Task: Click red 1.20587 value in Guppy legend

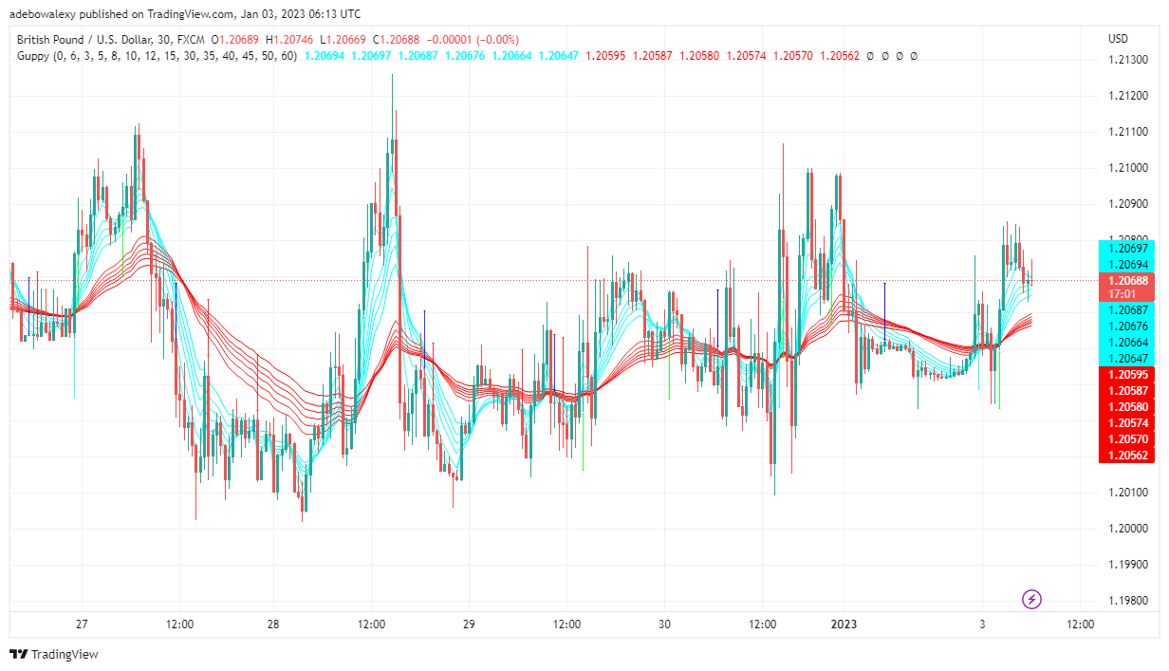Action: pyautogui.click(x=652, y=56)
